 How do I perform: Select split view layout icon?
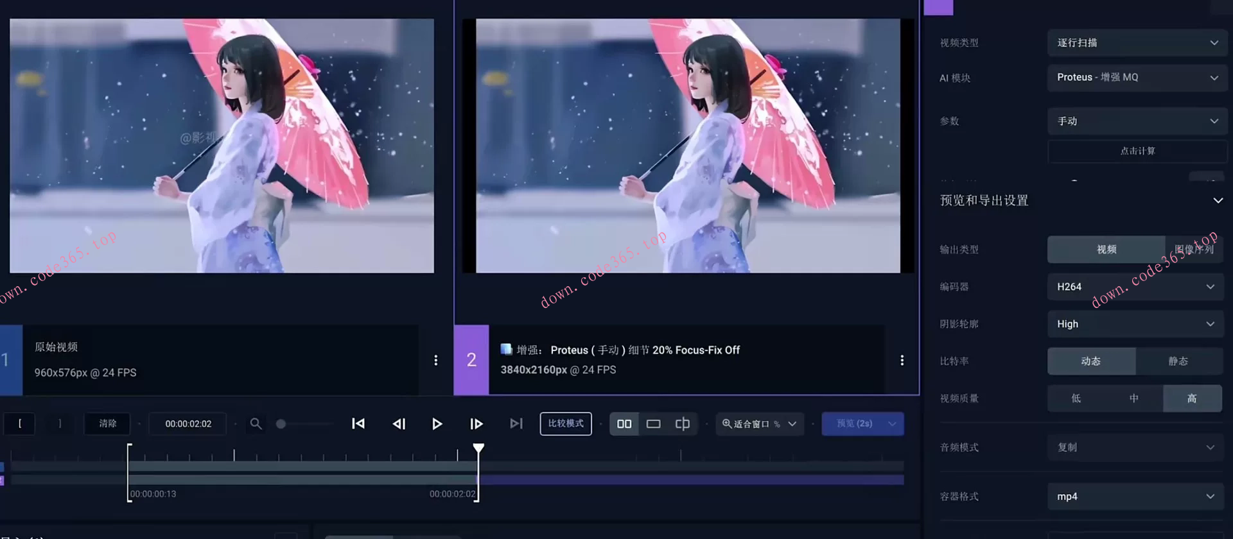tap(682, 424)
